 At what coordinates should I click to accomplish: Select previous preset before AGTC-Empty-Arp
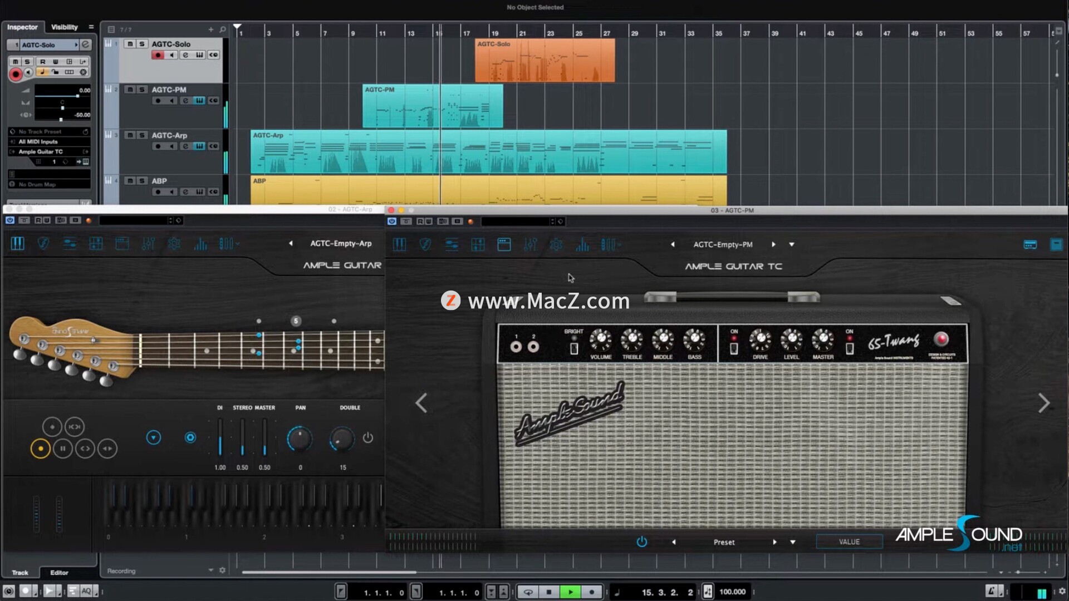pyautogui.click(x=291, y=243)
